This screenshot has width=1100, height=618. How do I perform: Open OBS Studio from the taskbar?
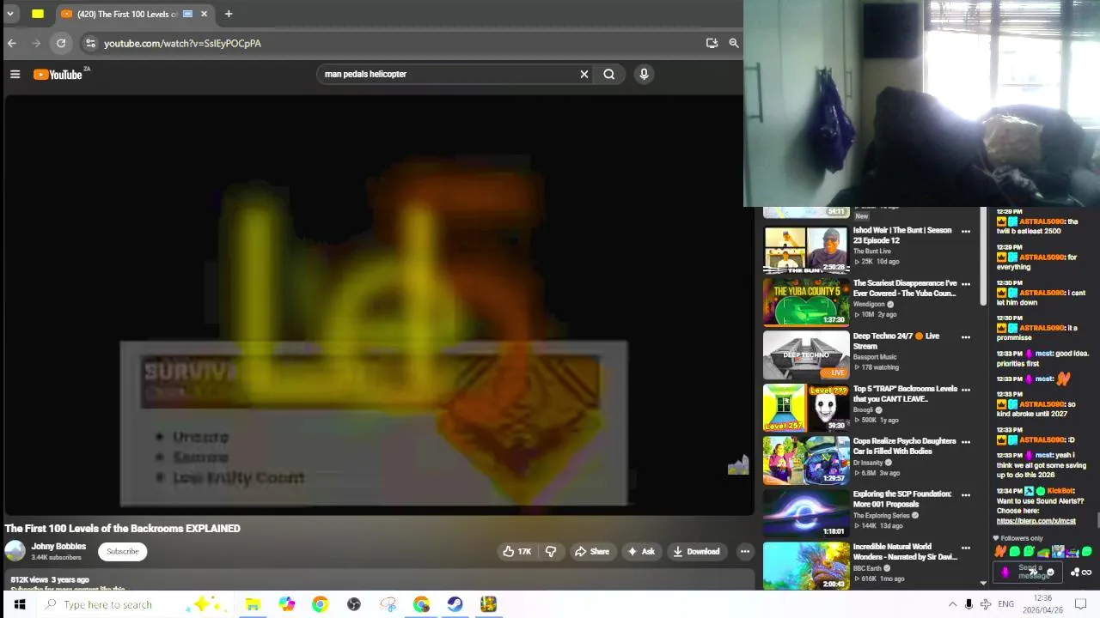[x=354, y=604]
